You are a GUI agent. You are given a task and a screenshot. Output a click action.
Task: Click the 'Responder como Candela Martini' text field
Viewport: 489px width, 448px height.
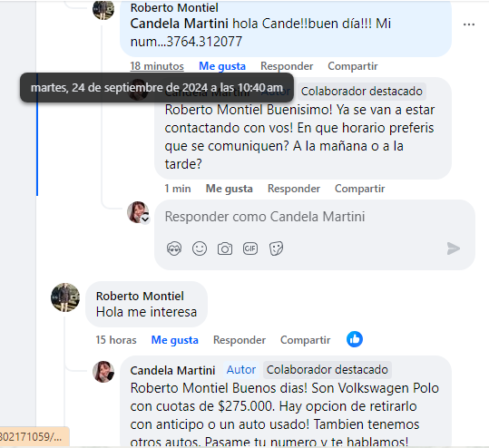tap(314, 217)
